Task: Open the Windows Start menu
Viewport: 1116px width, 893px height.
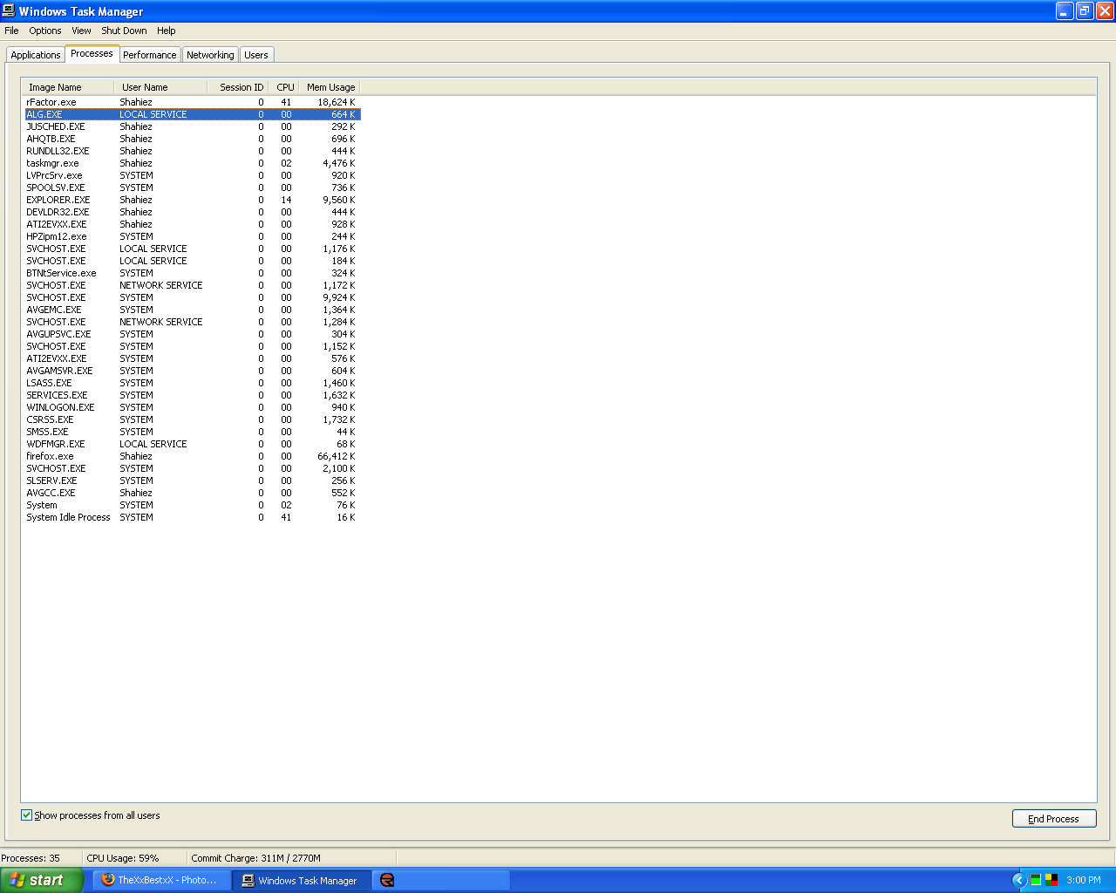Action: (41, 880)
